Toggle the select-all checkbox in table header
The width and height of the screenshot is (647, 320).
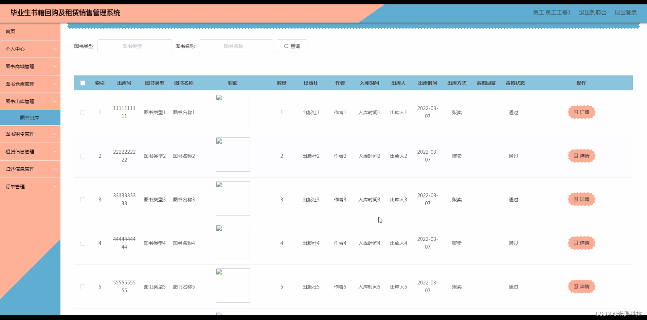point(83,83)
